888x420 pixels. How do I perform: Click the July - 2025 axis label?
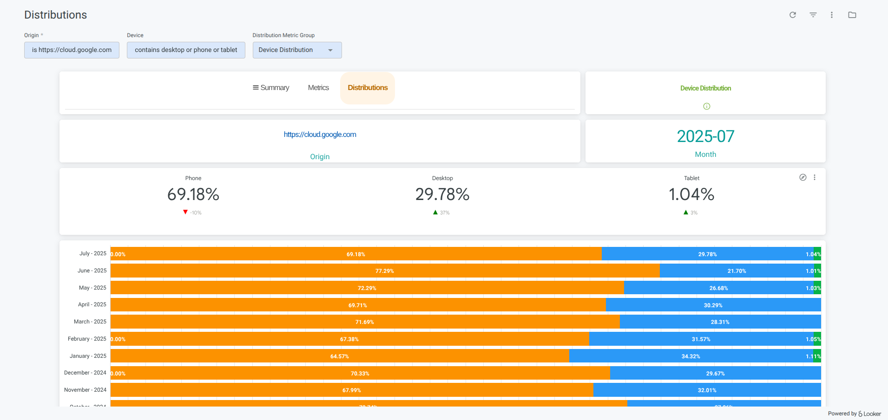click(x=93, y=253)
